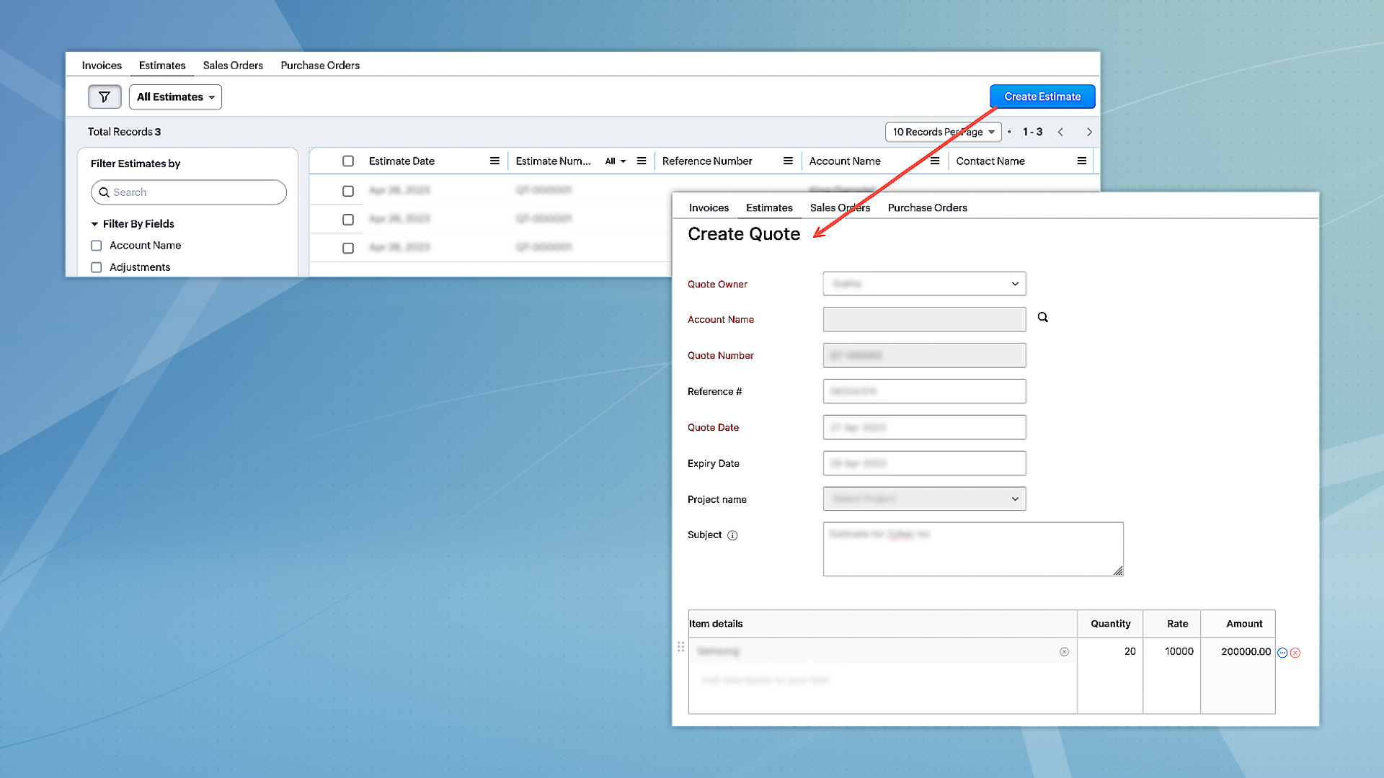
Task: Click the Create Estimate button
Action: click(1042, 97)
